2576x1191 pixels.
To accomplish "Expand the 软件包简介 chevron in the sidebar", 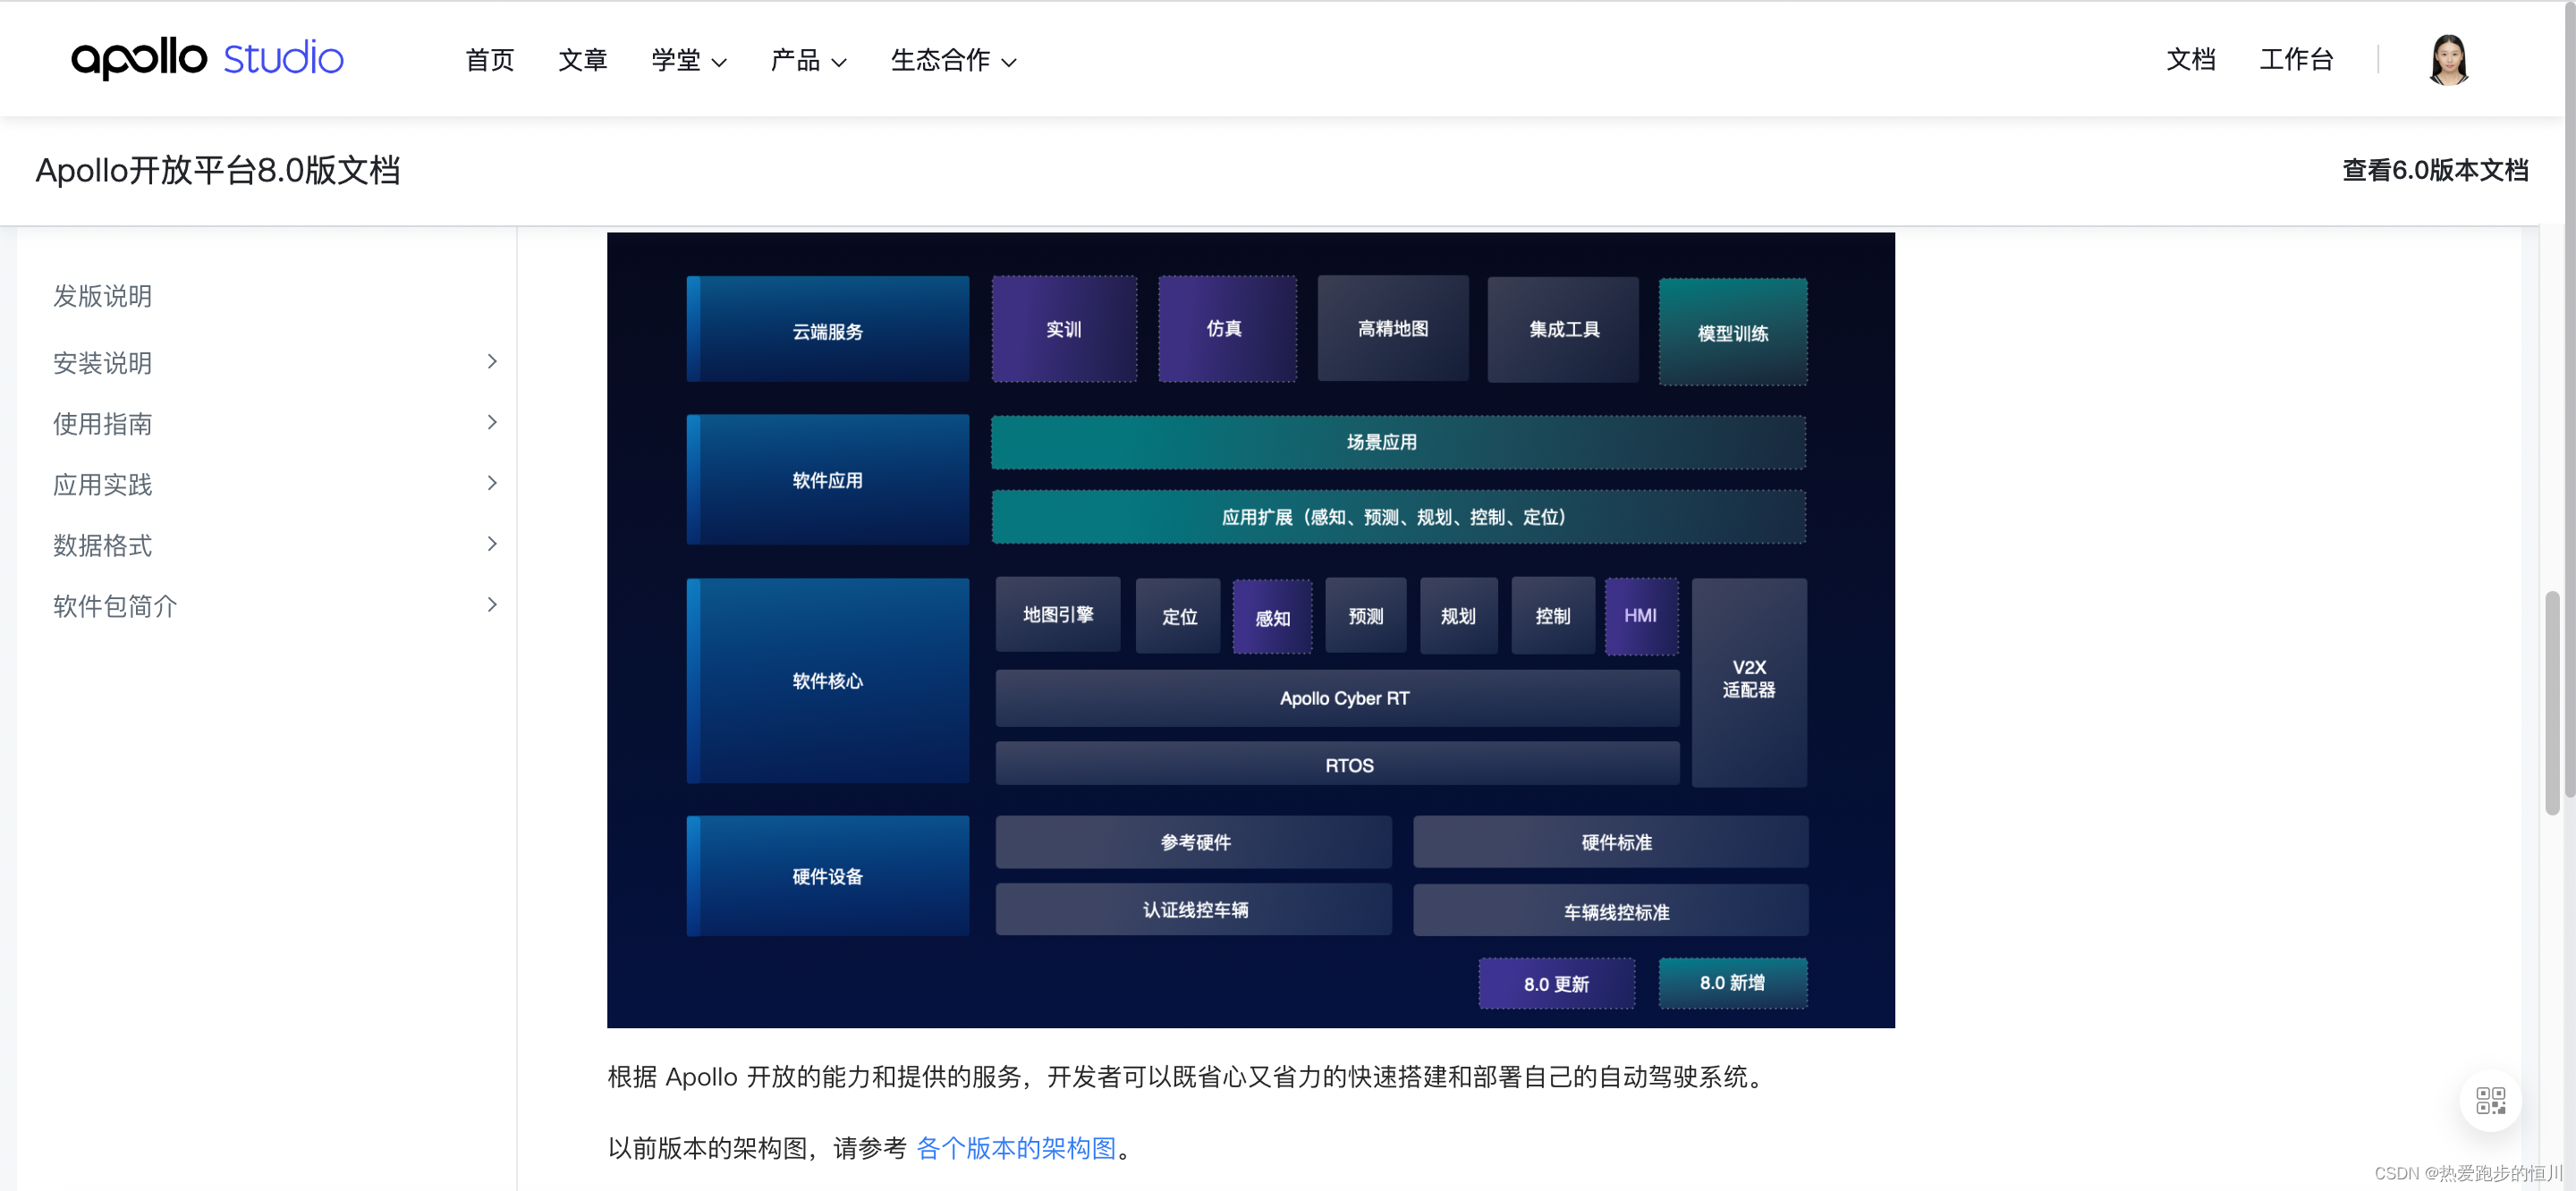I will (492, 604).
